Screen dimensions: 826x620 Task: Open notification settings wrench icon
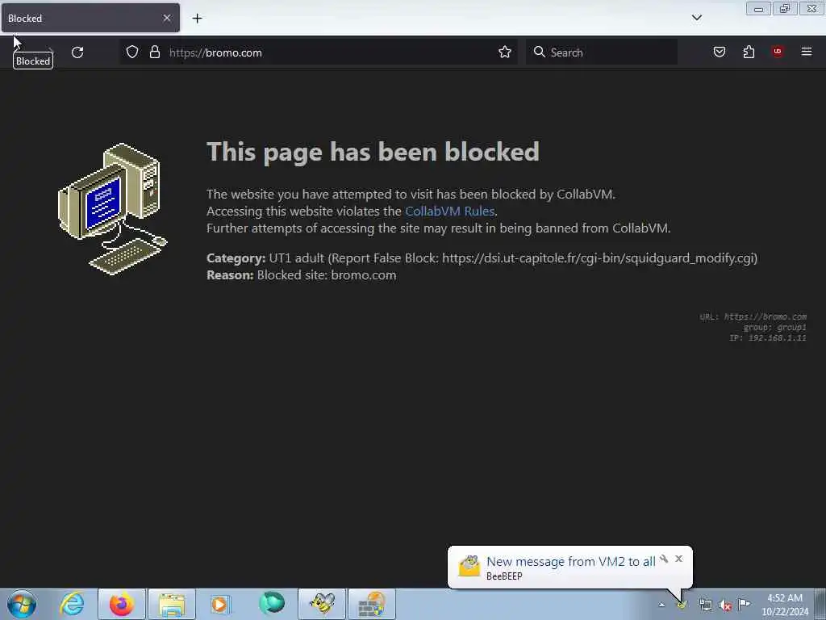click(664, 559)
